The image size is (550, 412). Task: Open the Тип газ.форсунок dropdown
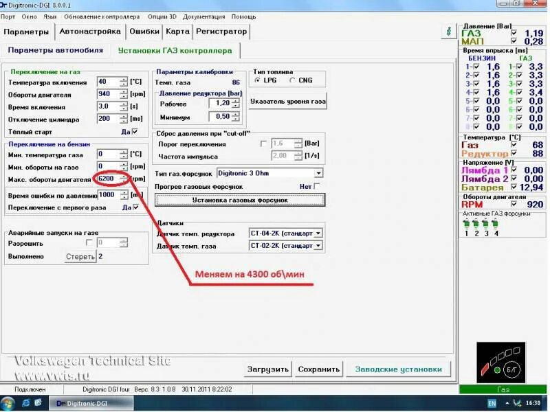coord(318,173)
